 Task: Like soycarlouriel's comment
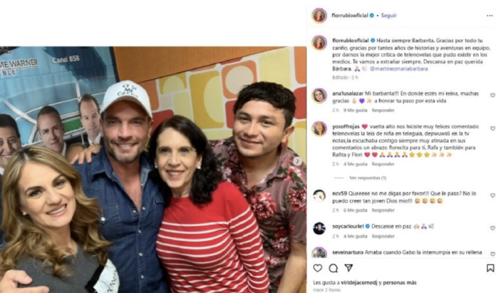492,228
